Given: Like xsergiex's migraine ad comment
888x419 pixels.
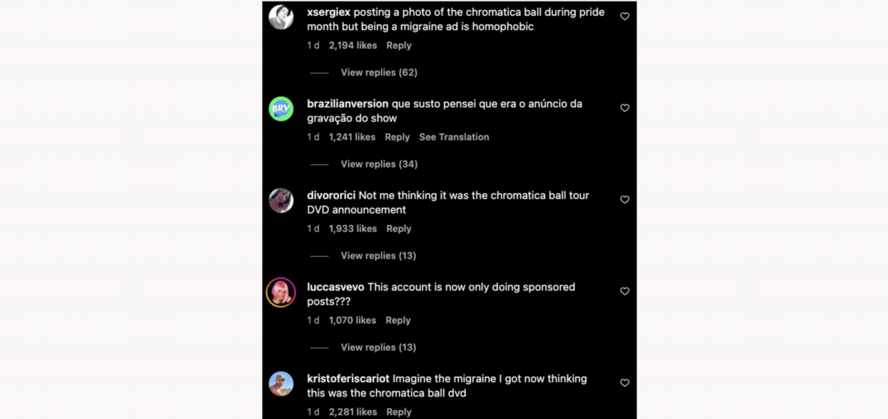Looking at the screenshot, I should pyautogui.click(x=625, y=16).
